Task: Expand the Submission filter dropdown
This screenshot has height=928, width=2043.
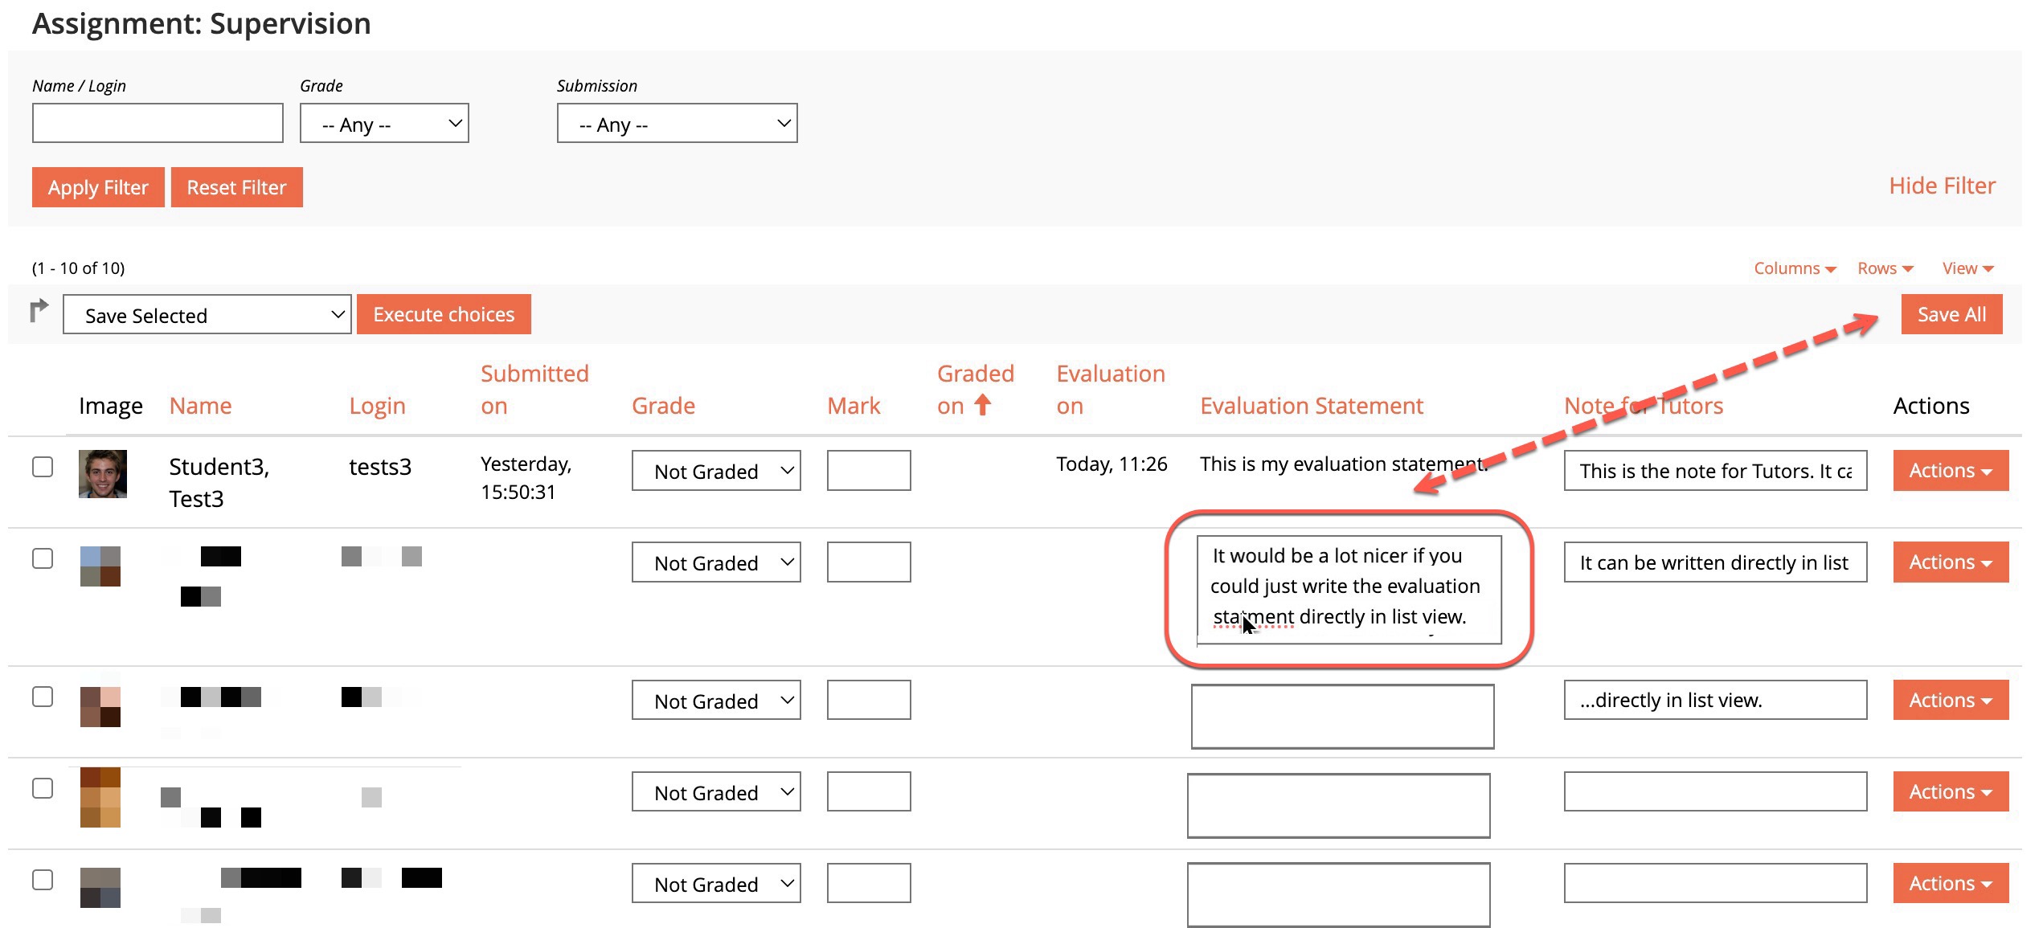Action: 677,124
